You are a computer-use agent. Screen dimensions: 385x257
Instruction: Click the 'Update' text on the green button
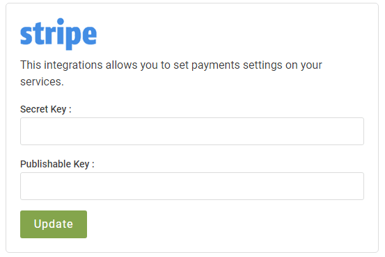pos(54,224)
